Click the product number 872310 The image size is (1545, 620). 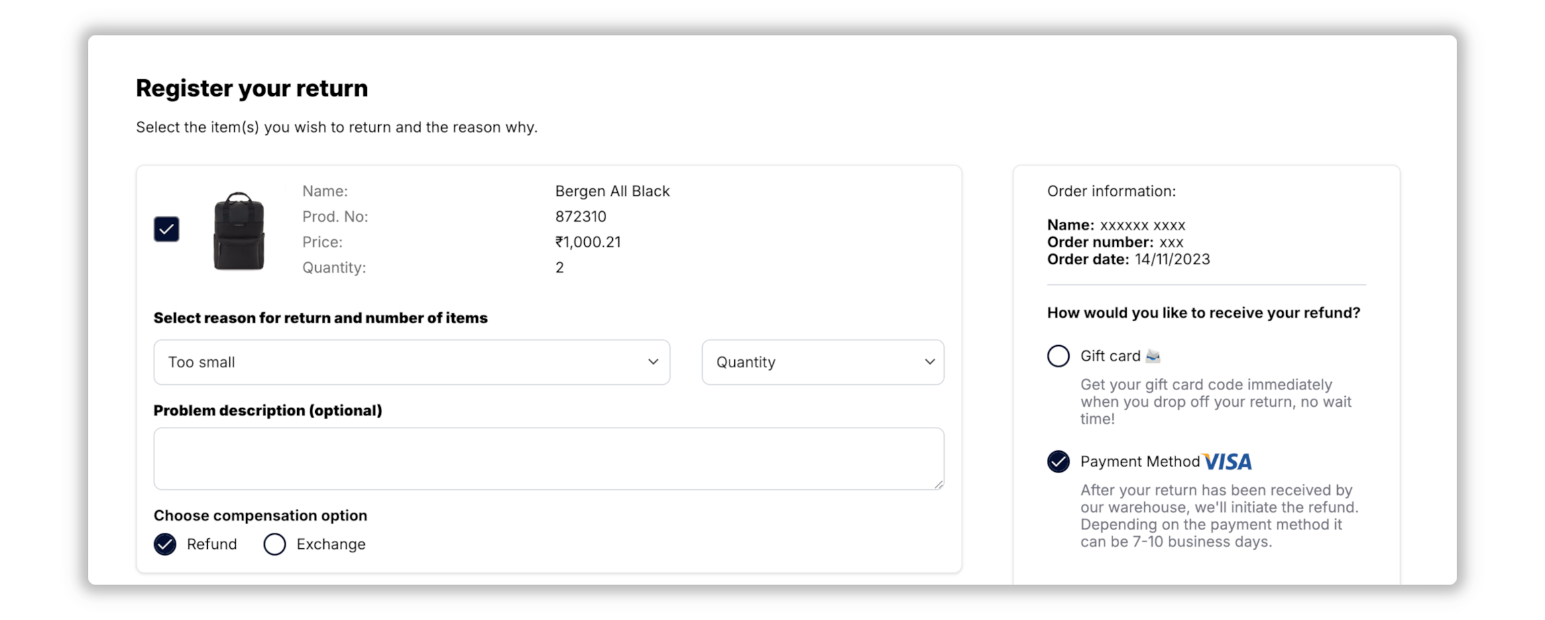click(x=580, y=216)
